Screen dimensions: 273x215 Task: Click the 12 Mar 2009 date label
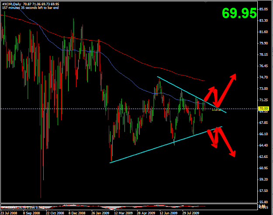123,213
